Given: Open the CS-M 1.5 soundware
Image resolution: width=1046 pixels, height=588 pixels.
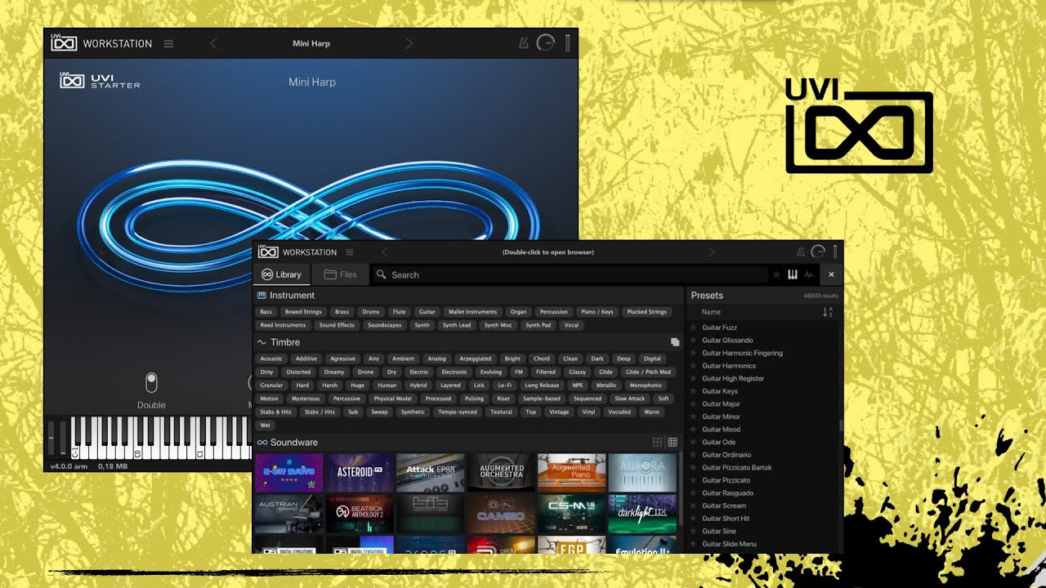Looking at the screenshot, I should pyautogui.click(x=571, y=513).
